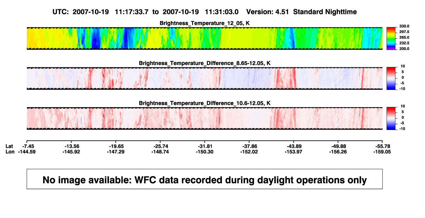Image resolution: width=425 pixels, height=218 pixels.
Task: Select the 10.6-12.05 difference image strip
Action: click(205, 118)
